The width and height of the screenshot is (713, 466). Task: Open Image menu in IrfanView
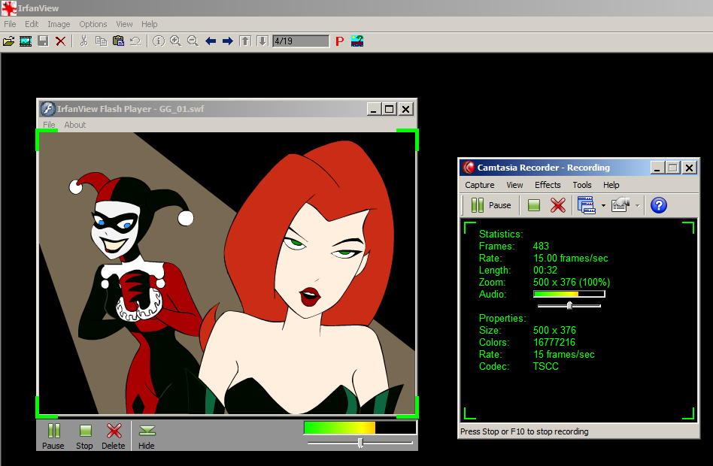coord(59,24)
